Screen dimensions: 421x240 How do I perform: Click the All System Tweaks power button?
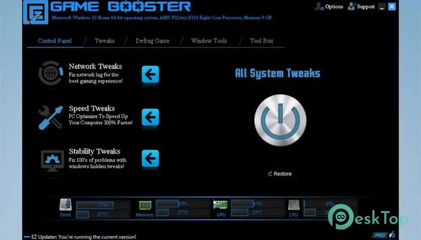coord(280,120)
